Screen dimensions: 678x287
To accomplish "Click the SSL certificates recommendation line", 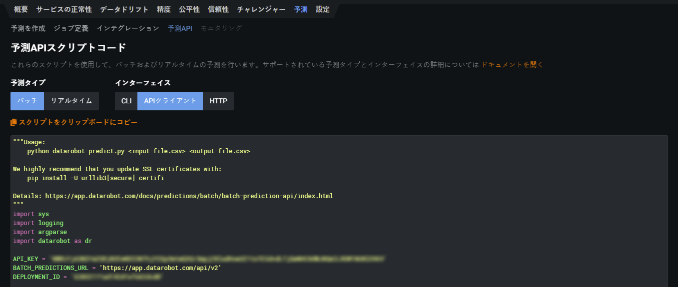I will [117, 169].
